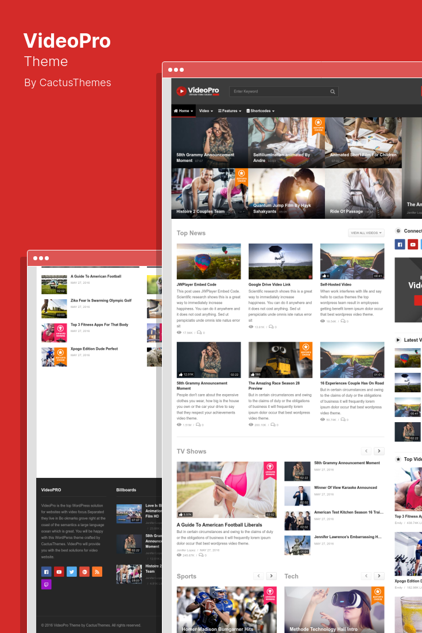The image size is (422, 633).
Task: Click footer Twitch icon in back window
Action: point(47,584)
